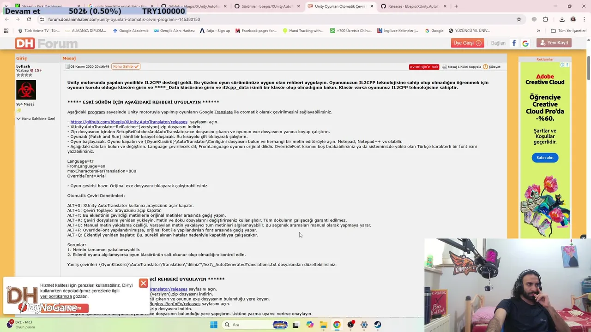The width and height of the screenshot is (591, 332).
Task: Click the Adobe ad info icon
Action: [x=563, y=65]
